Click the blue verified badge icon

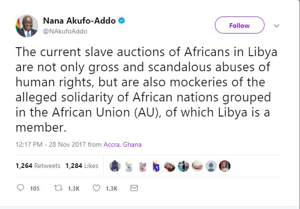(122, 20)
